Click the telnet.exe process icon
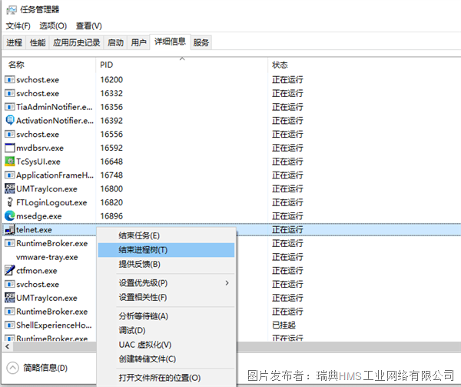Screen dimensions: 461x387 (x=10, y=229)
